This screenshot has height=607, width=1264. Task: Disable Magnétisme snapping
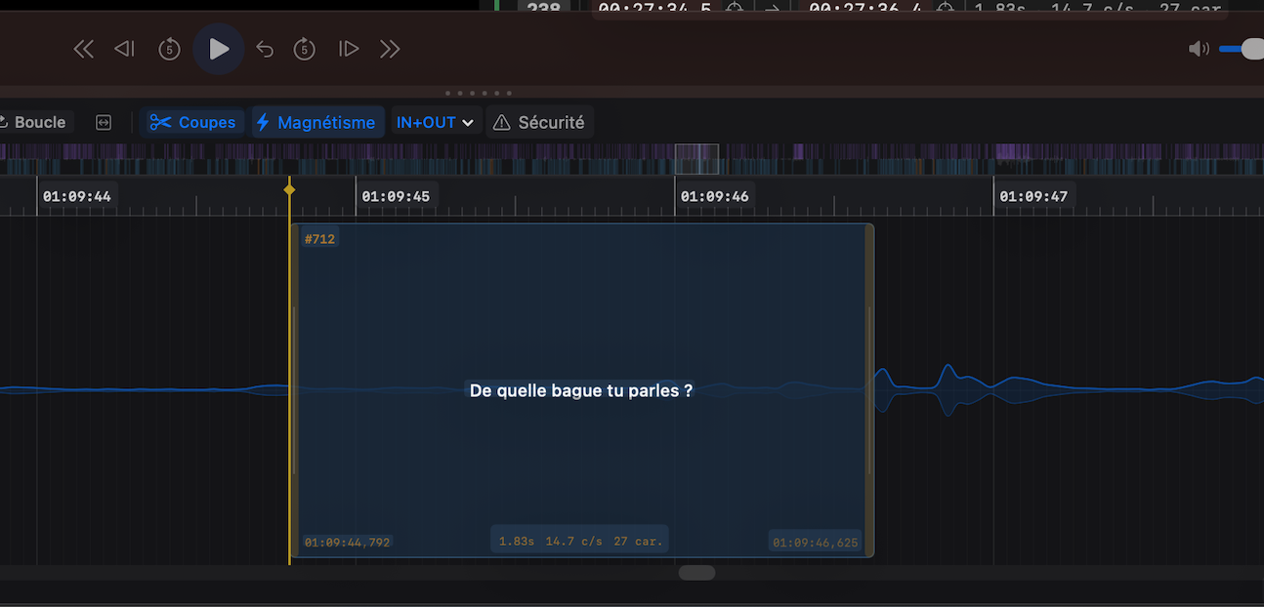coord(316,122)
